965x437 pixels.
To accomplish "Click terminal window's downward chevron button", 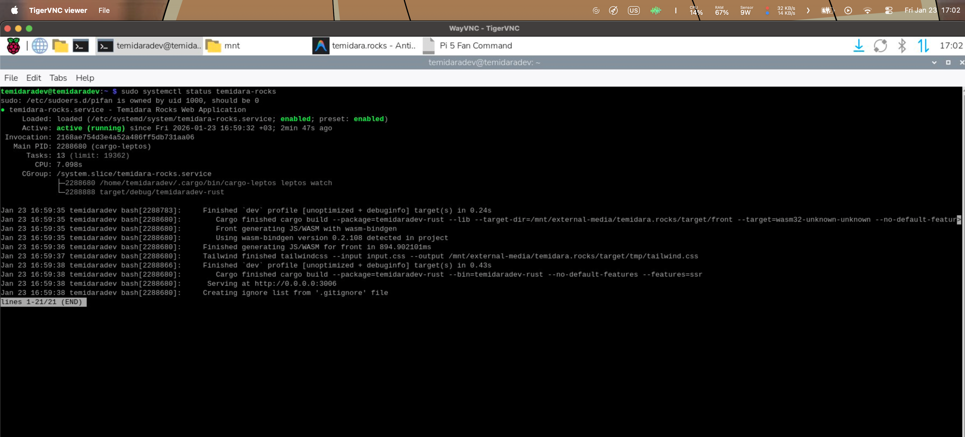I will click(x=934, y=62).
